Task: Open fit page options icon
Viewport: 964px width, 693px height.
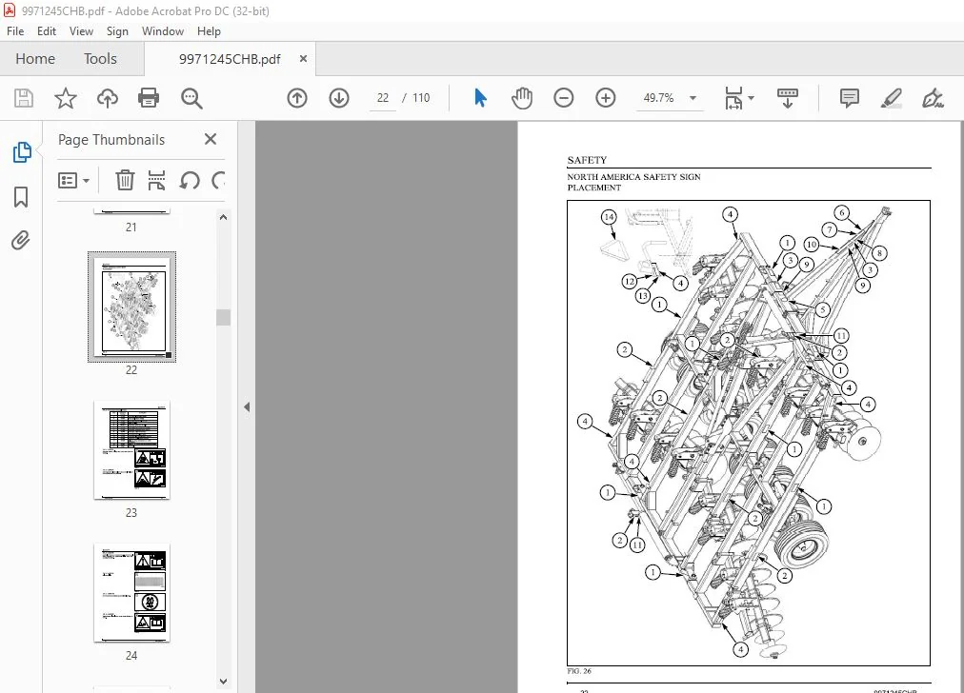Action: pyautogui.click(x=733, y=98)
